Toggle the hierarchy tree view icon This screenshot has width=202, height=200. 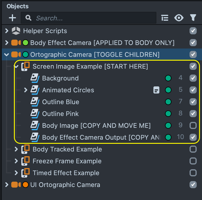point(165,18)
